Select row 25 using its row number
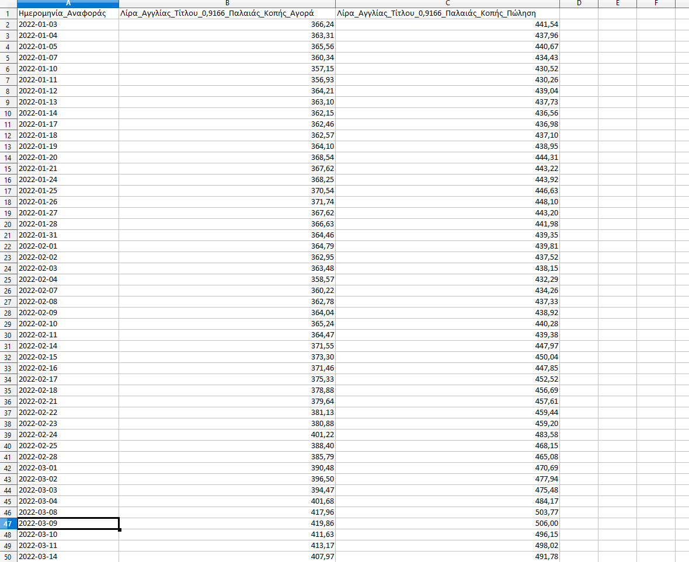The height and width of the screenshot is (562, 689). [8, 280]
